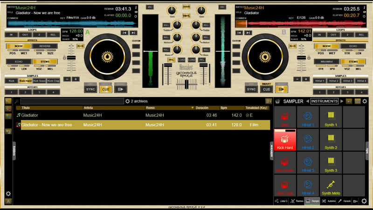Click the crossfader in the mixer center

186,84
